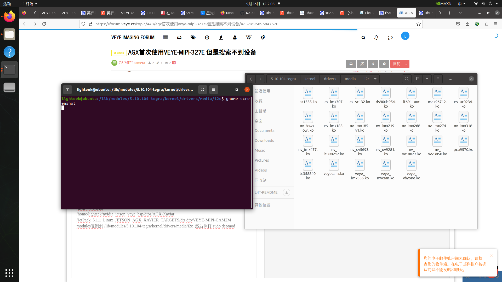Eject the L4T-README volume
502x282 pixels.
287,192
